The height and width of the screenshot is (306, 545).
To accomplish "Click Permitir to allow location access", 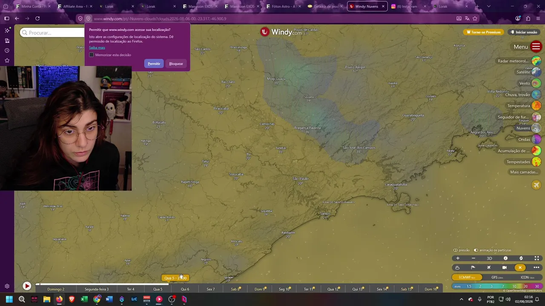I will click(154, 64).
